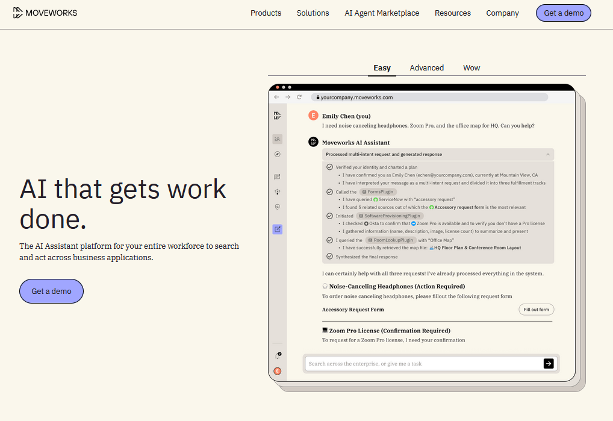Click the orange E profile avatar in the sidebar
Screen dimensions: 613x421
coord(277,372)
